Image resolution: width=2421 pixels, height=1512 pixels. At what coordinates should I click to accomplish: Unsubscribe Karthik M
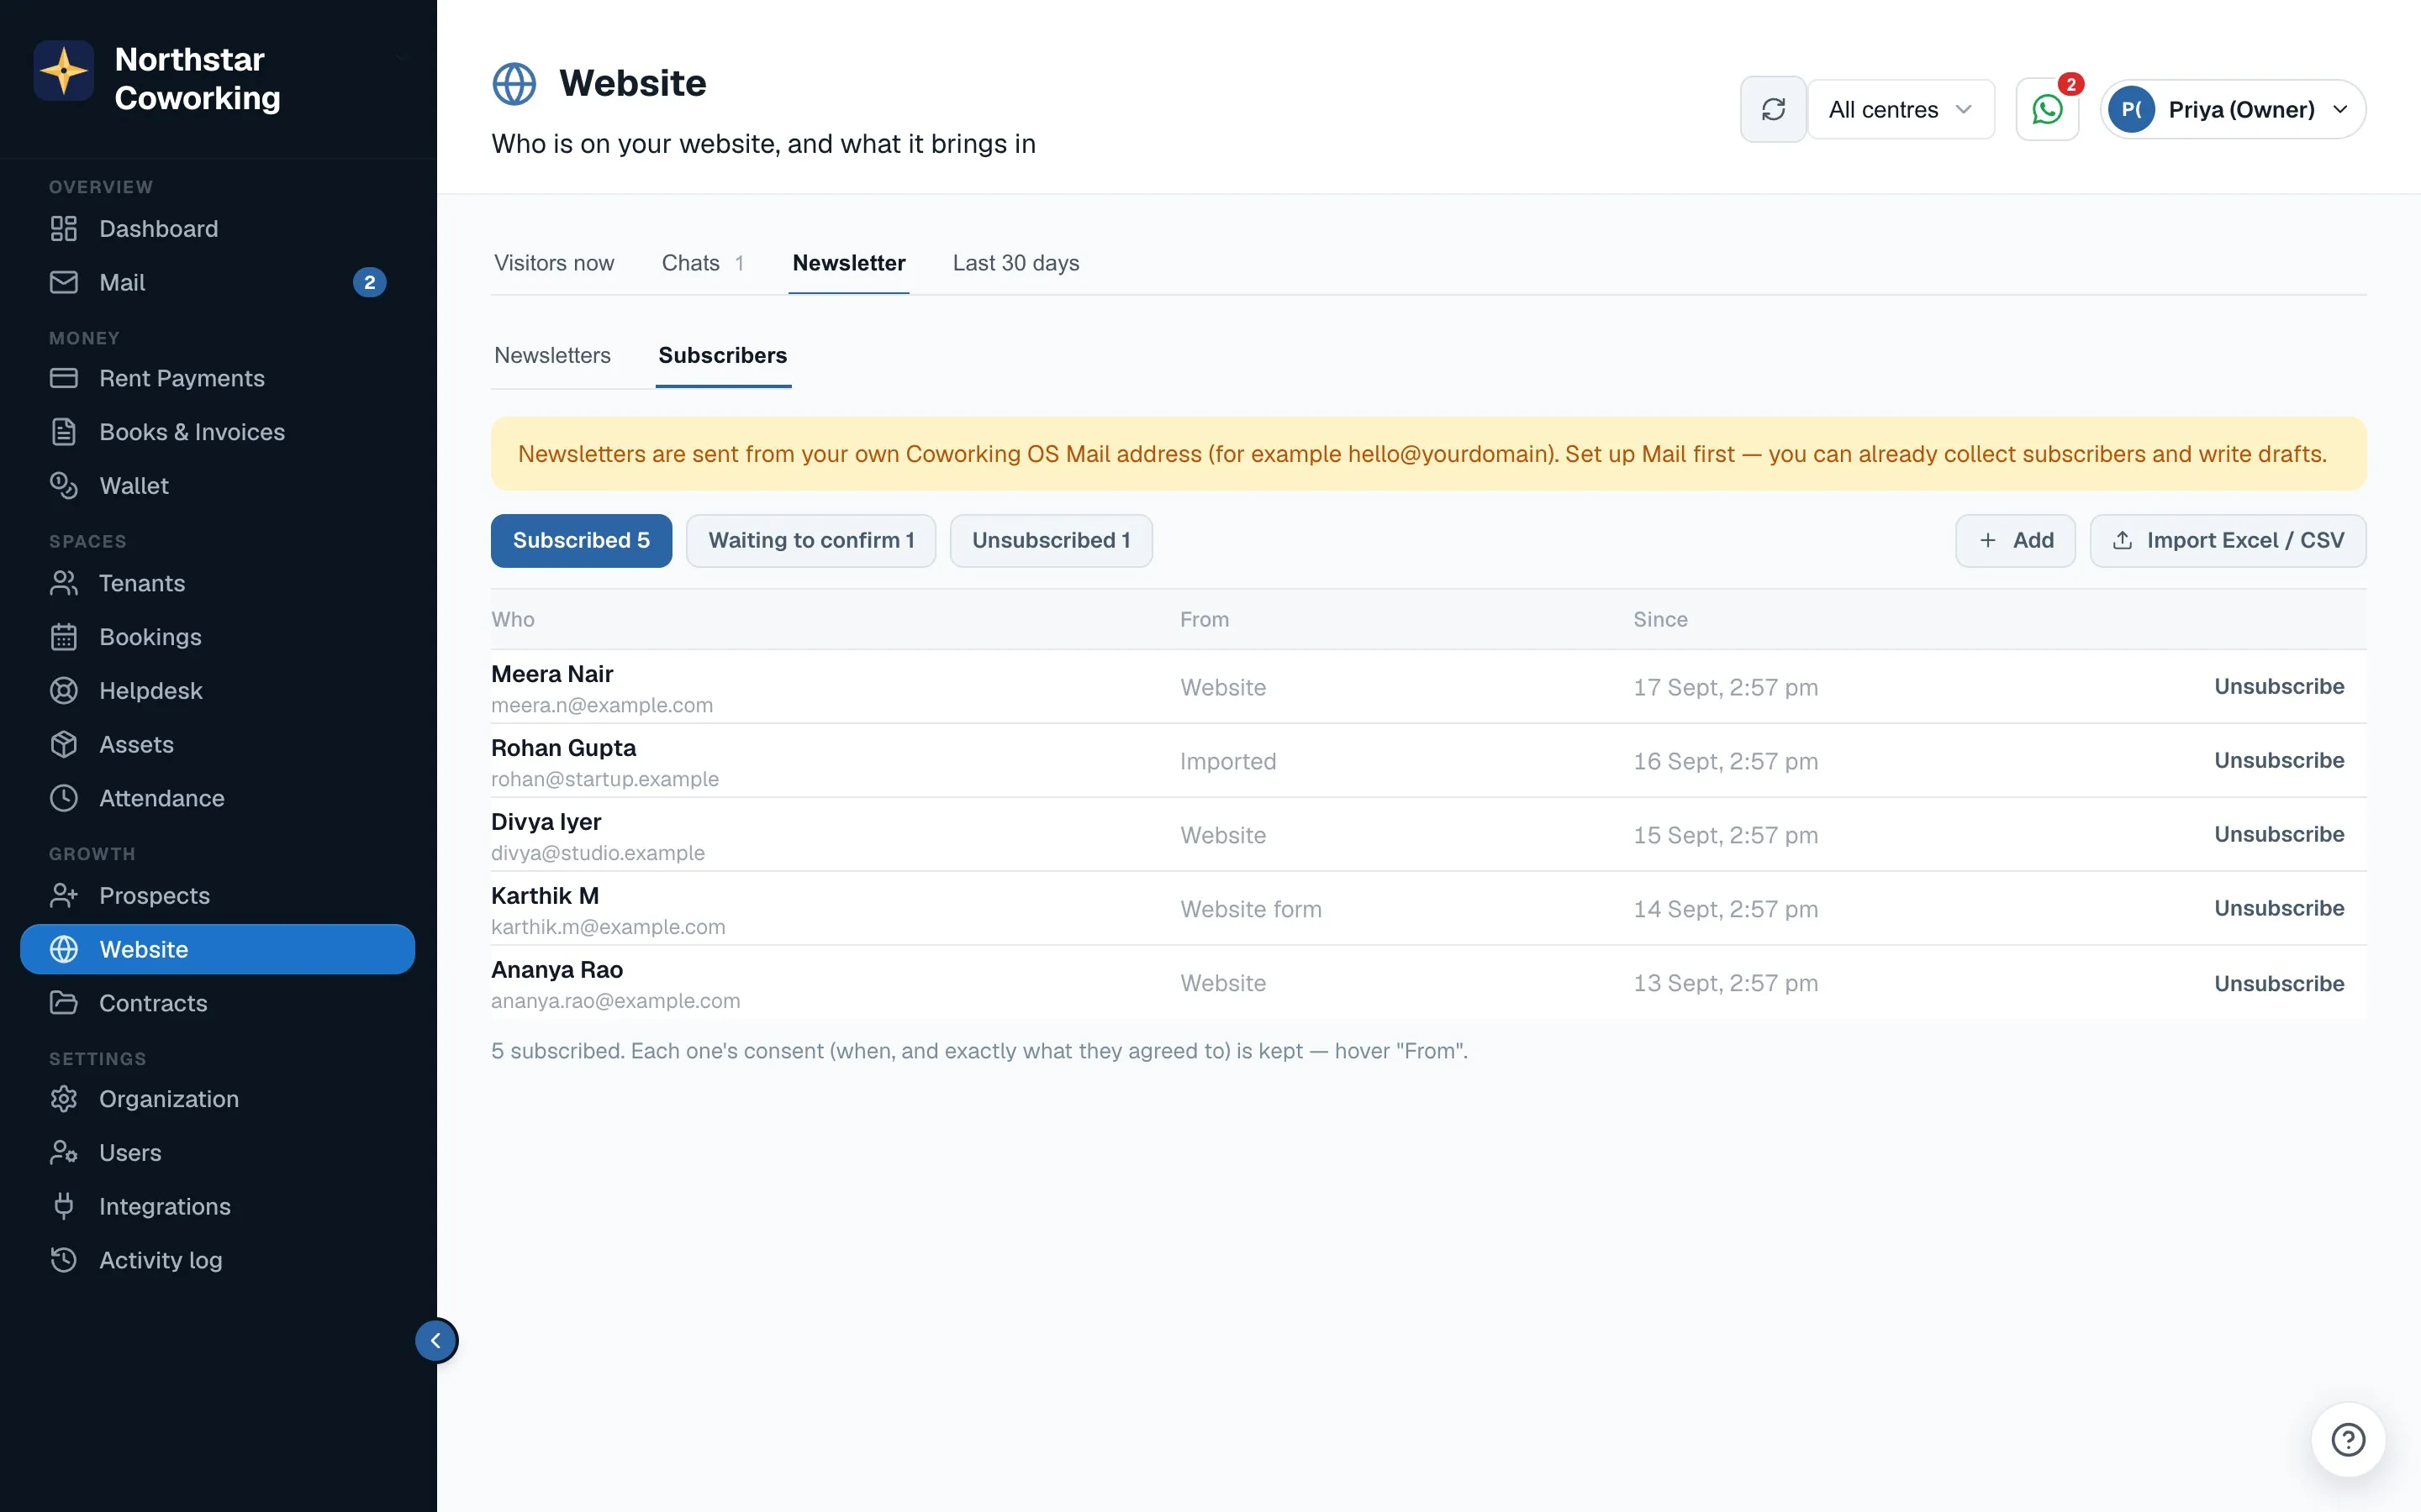pos(2279,909)
